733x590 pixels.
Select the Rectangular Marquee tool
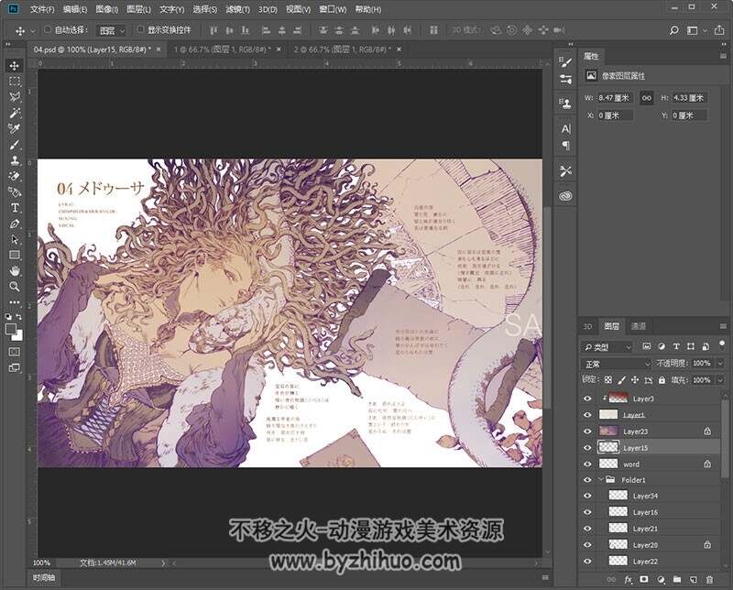pyautogui.click(x=15, y=82)
